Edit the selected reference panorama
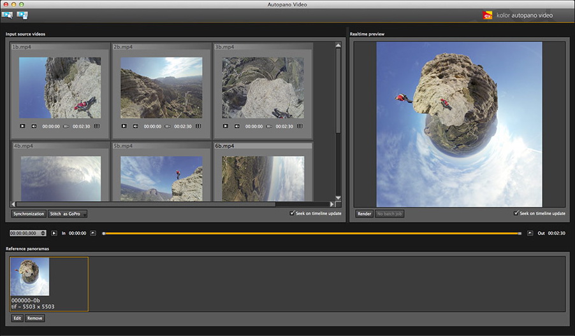The height and width of the screenshot is (336, 575). [x=17, y=318]
